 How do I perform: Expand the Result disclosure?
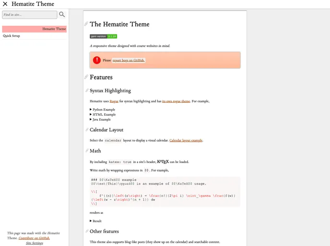96,221
